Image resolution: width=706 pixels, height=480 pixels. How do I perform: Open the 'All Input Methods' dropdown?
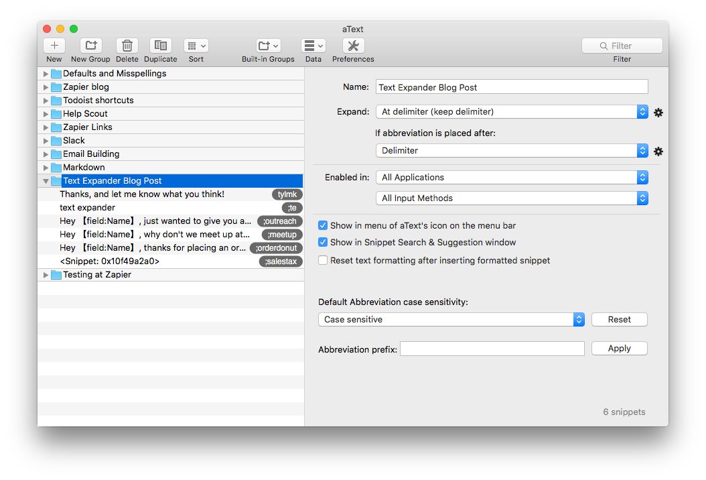coord(512,198)
